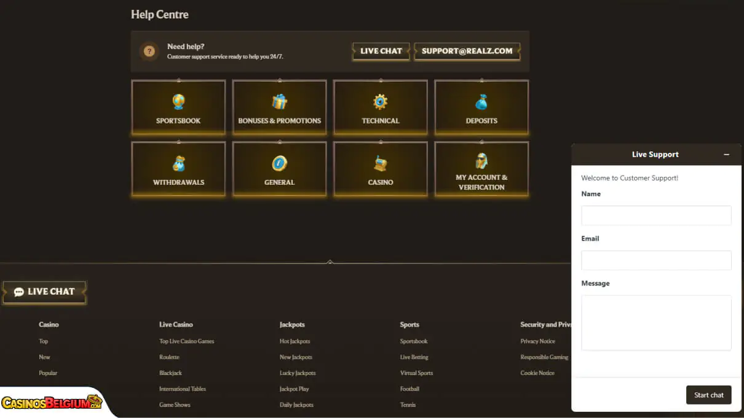Select the General info coin icon
This screenshot has width=744, height=418.
(280, 163)
